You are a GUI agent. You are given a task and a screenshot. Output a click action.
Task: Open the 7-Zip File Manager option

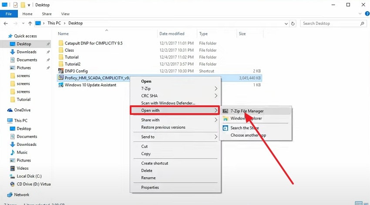point(256,111)
